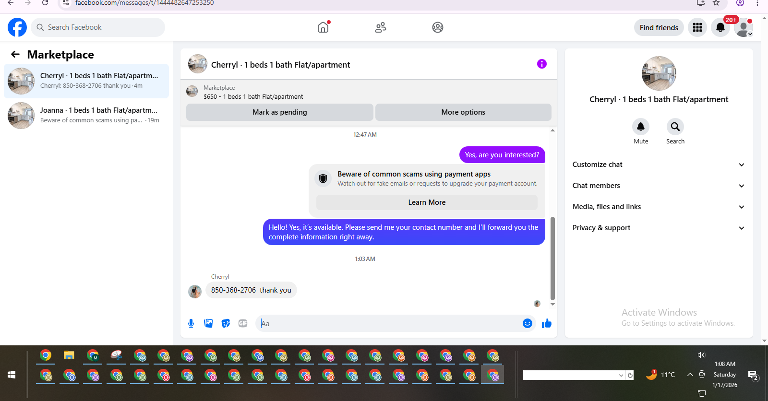Attach a photo file icon
This screenshot has width=768, height=401.
208,323
